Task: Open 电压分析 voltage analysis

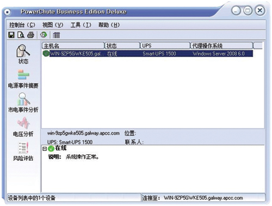Action: pyautogui.click(x=23, y=127)
